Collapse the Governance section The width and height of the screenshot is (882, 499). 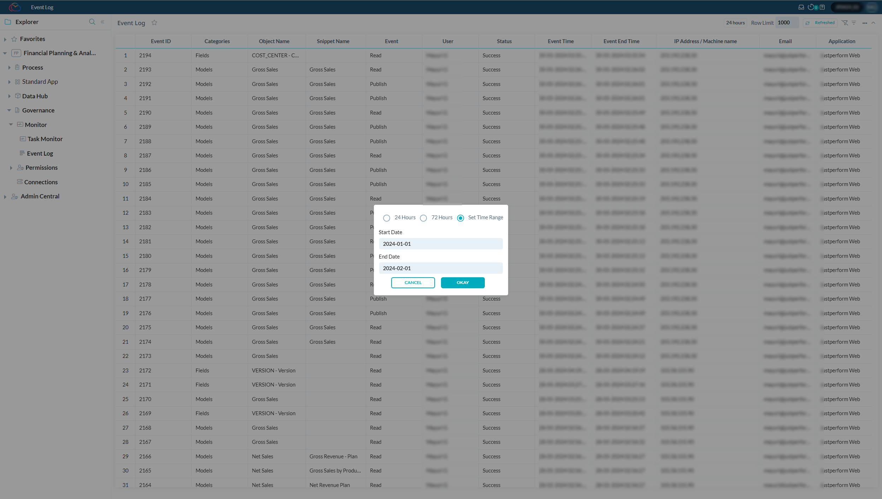click(x=9, y=110)
